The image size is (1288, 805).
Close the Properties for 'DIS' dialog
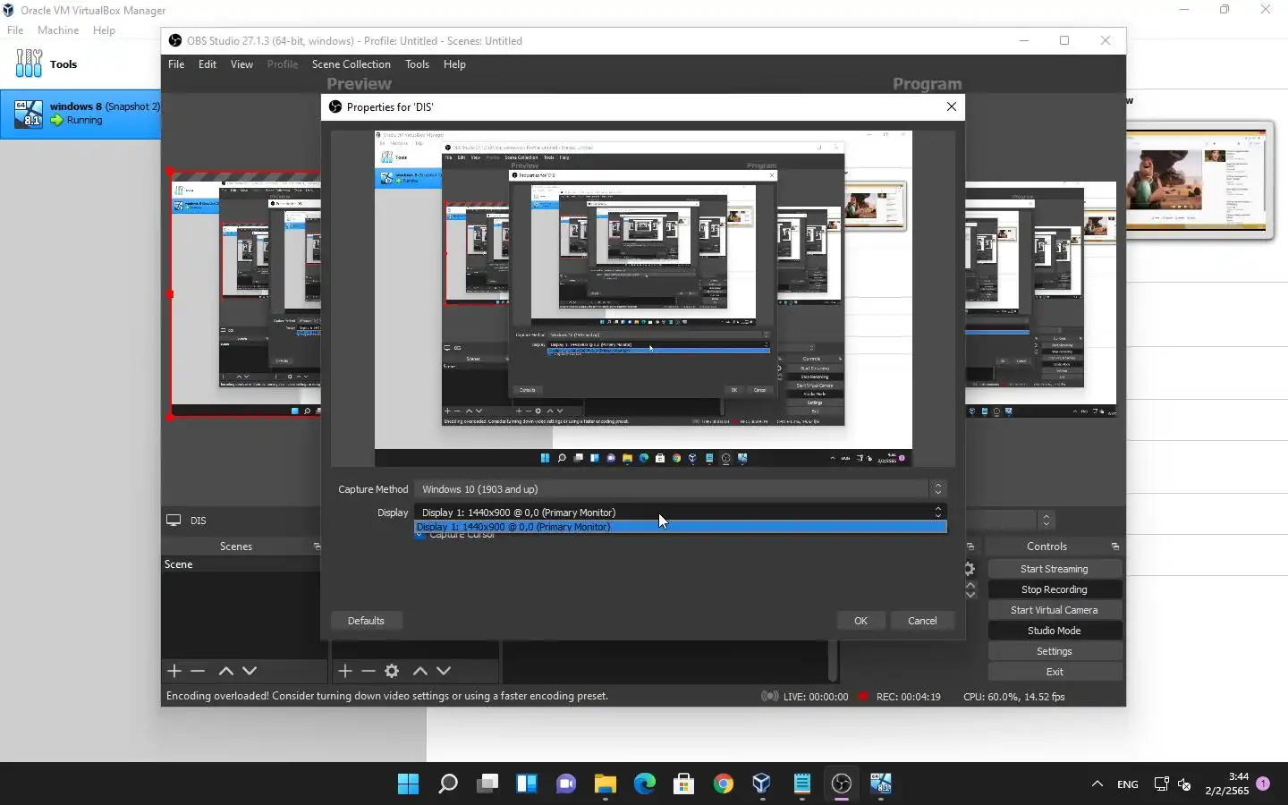[952, 106]
